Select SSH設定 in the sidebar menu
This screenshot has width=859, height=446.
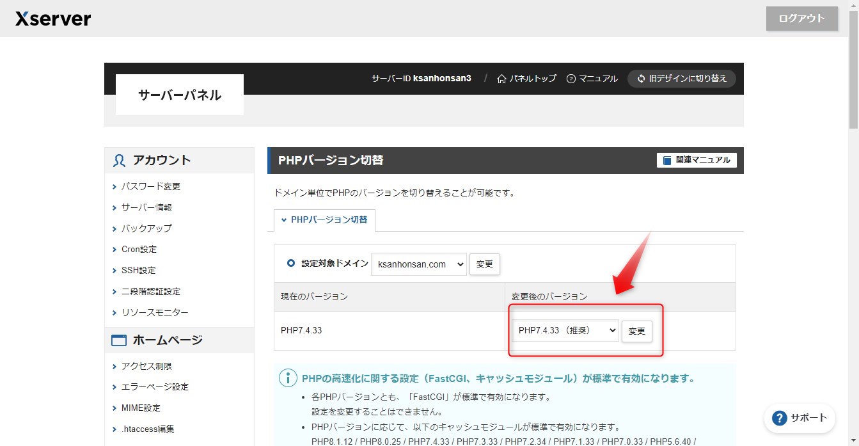point(136,269)
